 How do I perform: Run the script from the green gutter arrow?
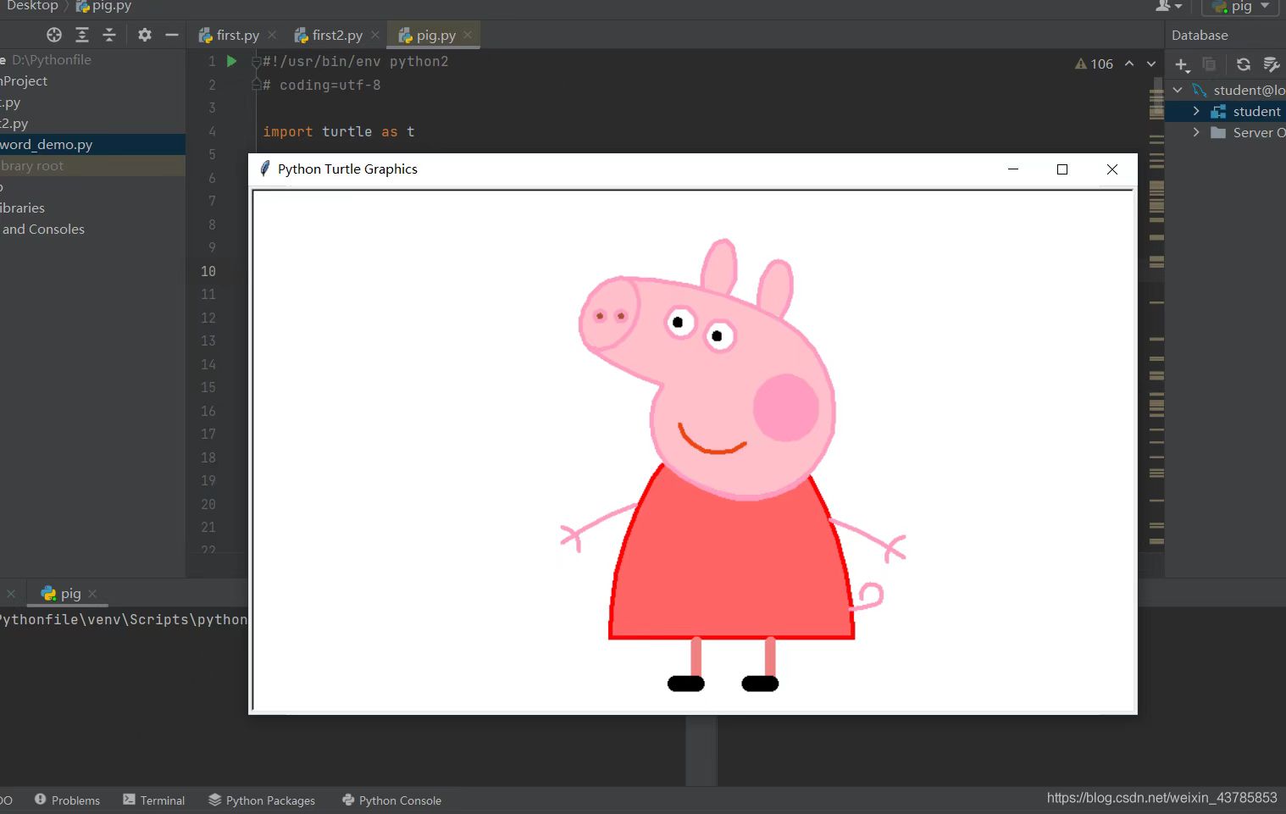click(x=231, y=61)
